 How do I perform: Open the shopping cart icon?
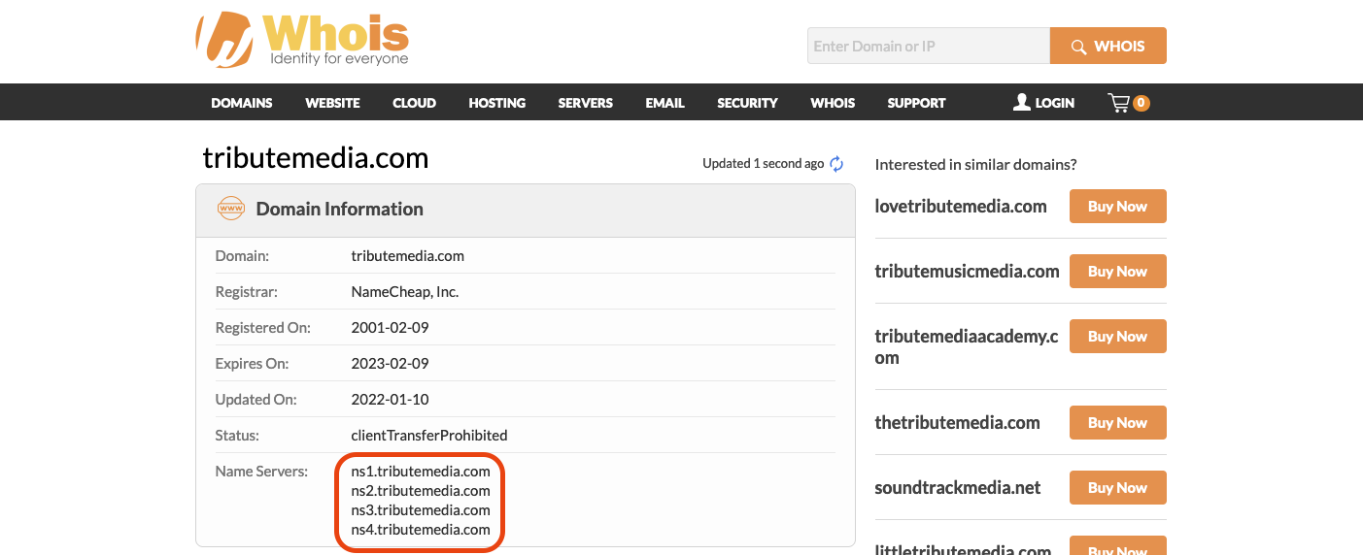(1119, 102)
